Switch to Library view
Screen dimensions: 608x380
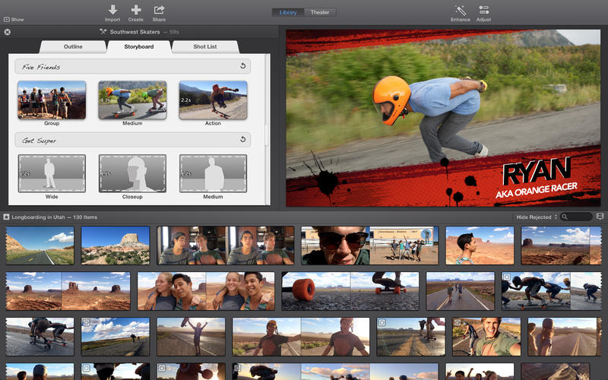pyautogui.click(x=288, y=12)
